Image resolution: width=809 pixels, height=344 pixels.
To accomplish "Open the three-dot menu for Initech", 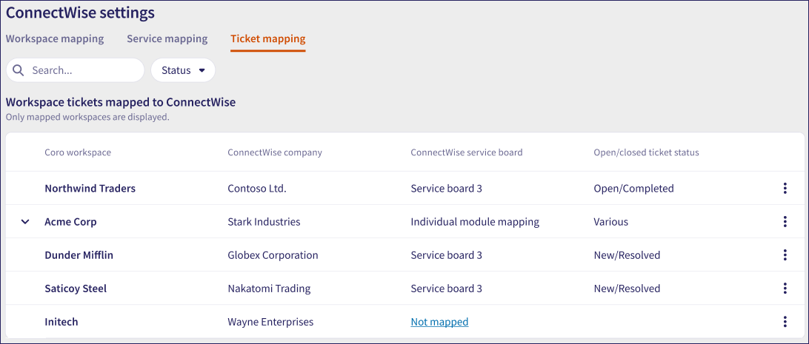I will [x=785, y=322].
